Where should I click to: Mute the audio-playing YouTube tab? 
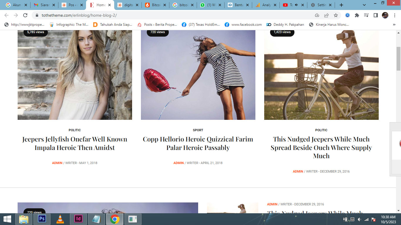point(296,5)
